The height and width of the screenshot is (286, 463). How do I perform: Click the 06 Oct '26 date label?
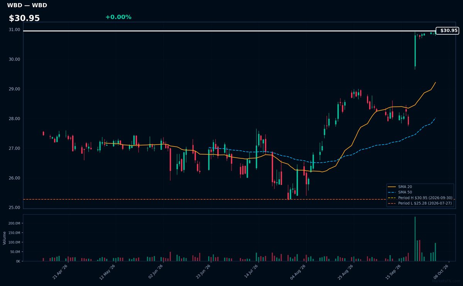click(442, 271)
